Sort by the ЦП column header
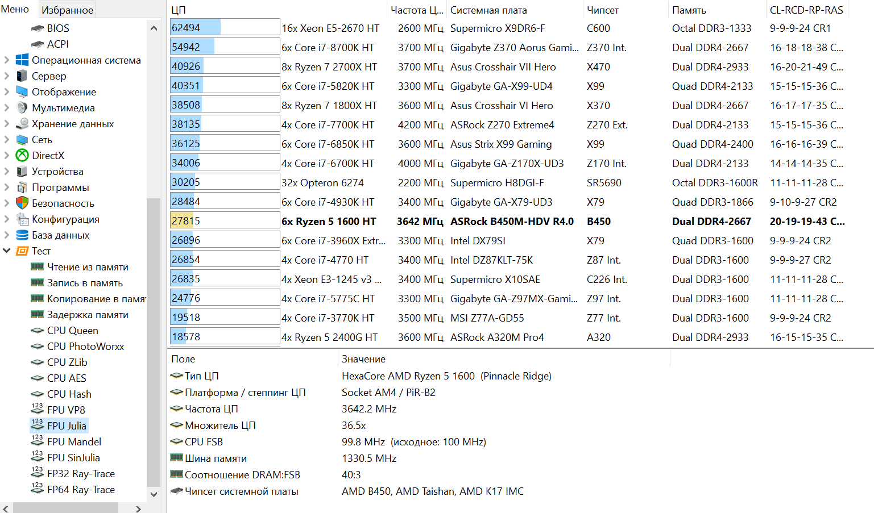Viewport: 874px width, 513px height. click(x=277, y=10)
